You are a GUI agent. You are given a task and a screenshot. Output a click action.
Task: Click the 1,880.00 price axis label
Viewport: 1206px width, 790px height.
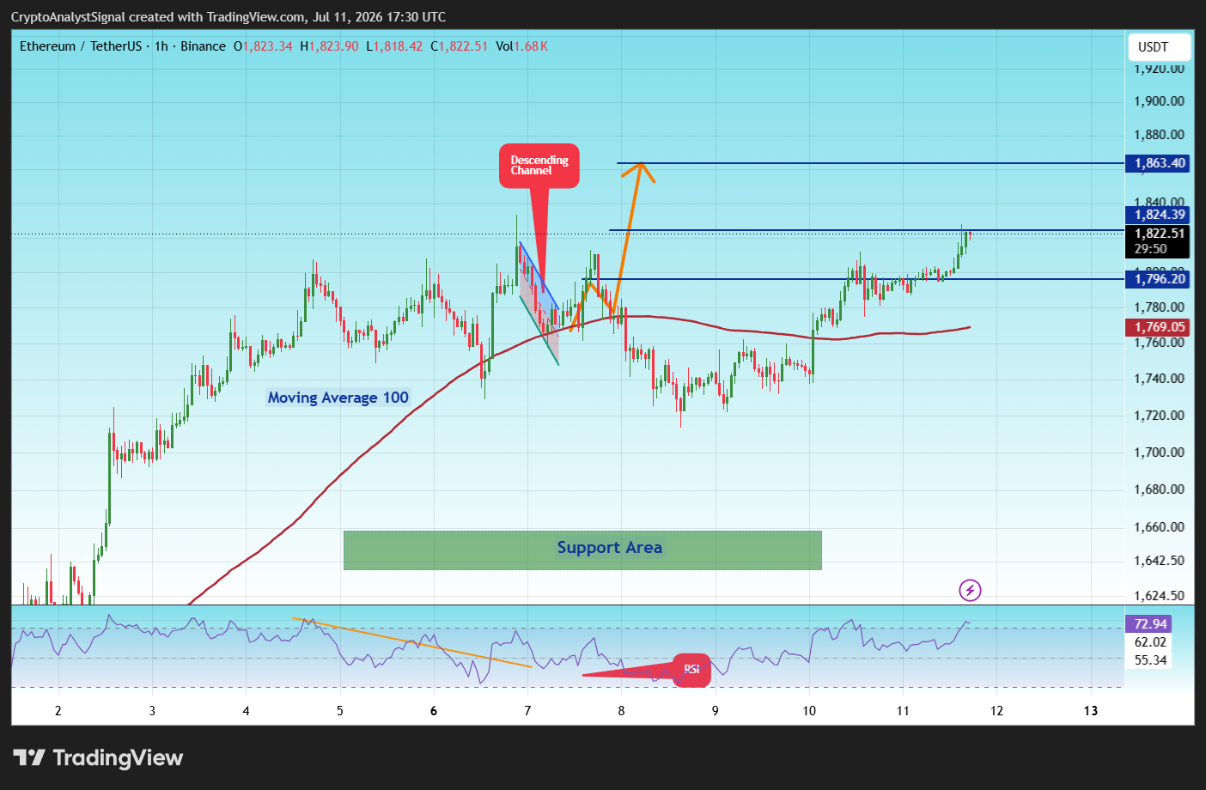click(1159, 135)
